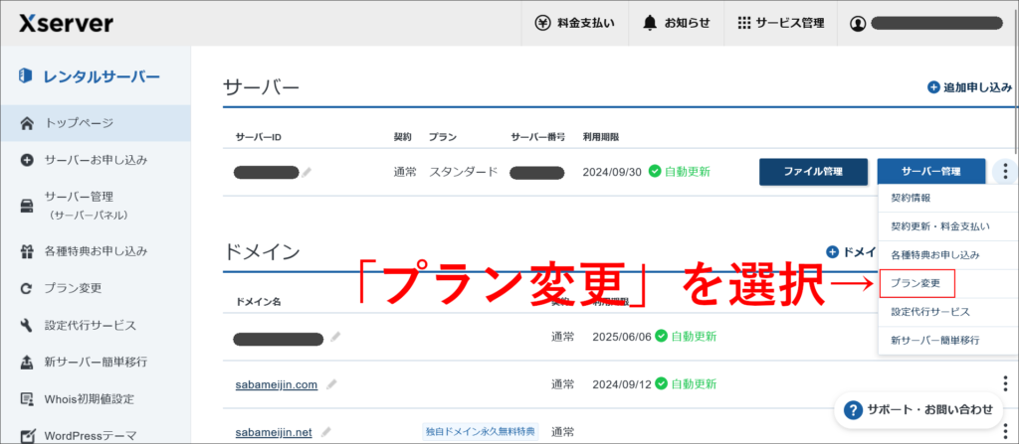1019x444 pixels.
Task: Click the サーバーID column header
Action: click(x=258, y=138)
